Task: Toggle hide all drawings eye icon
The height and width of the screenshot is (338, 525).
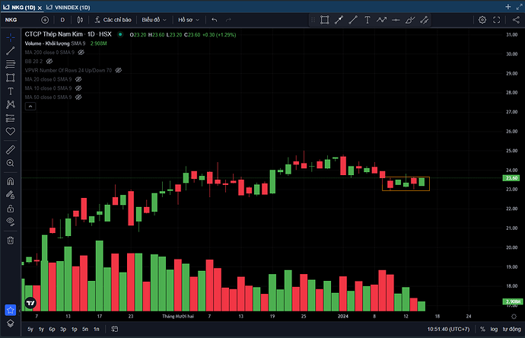Action: (11, 222)
